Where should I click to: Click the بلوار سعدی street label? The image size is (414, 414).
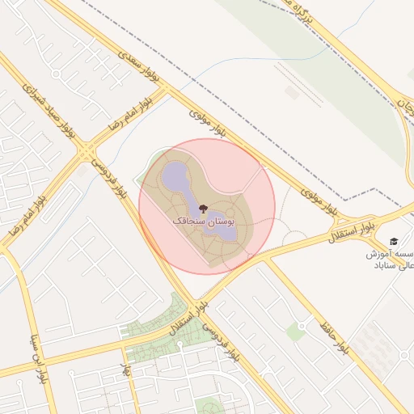[138, 65]
